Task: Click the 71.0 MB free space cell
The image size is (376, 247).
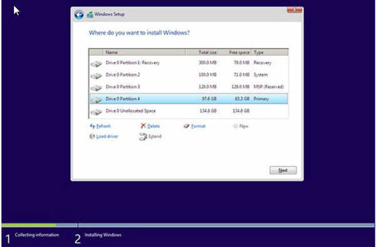Action: pos(242,74)
